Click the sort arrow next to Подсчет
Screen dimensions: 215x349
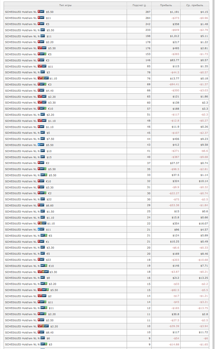click(x=145, y=5)
